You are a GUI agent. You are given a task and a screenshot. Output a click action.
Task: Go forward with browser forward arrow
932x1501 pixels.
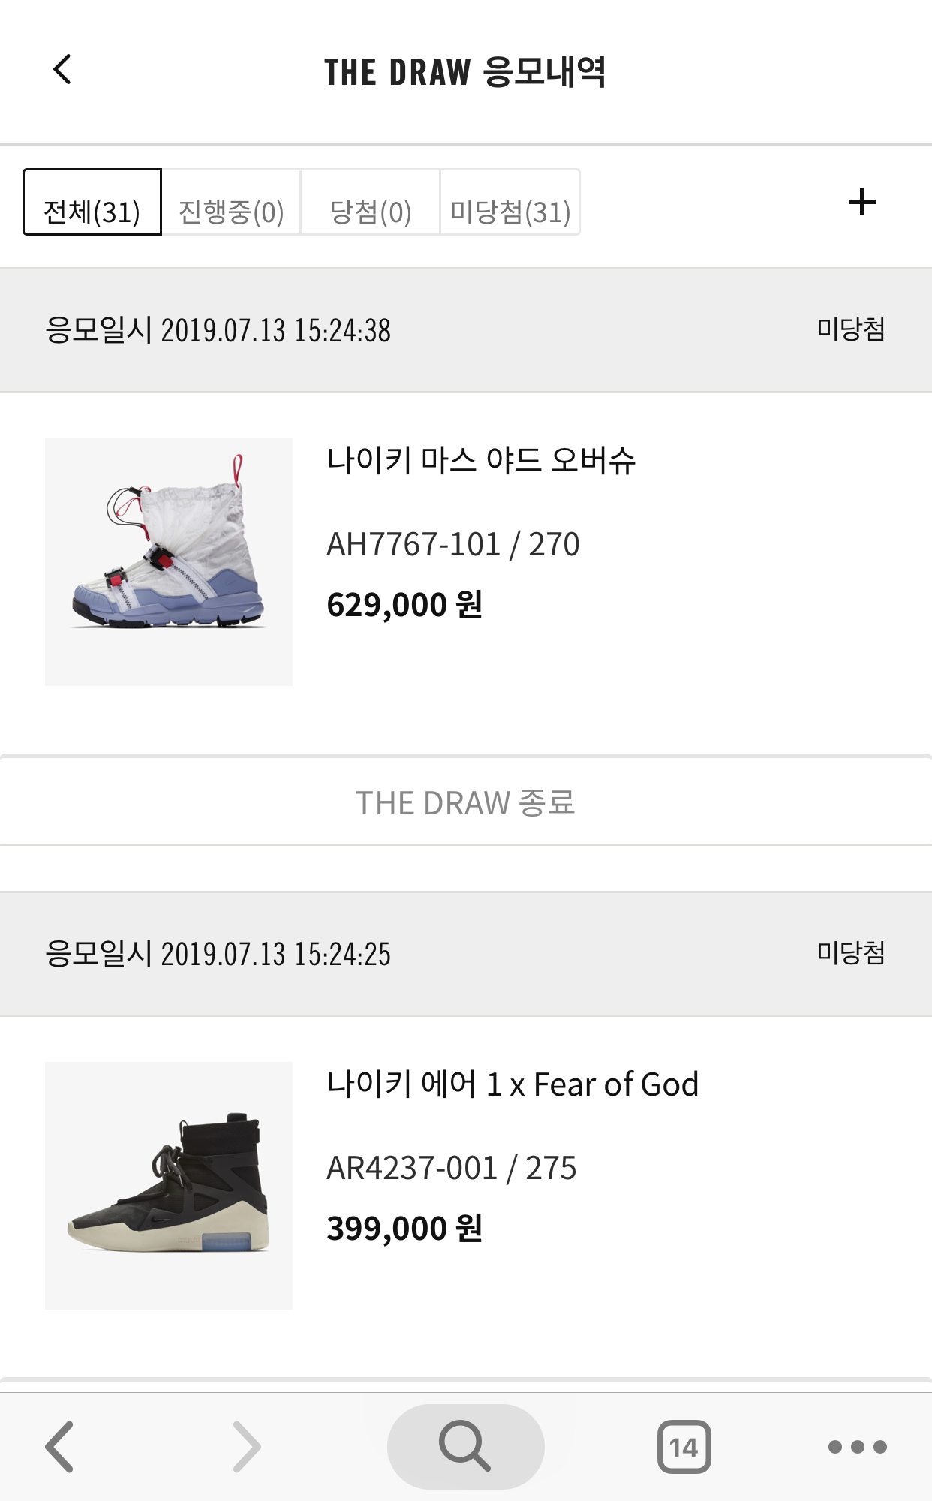(x=246, y=1446)
